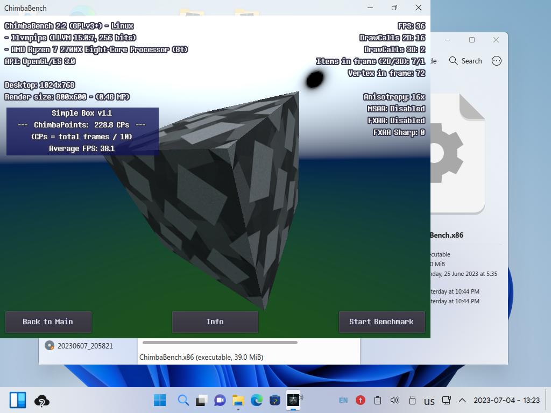Click the EN language indicator in the tray
The width and height of the screenshot is (551, 413).
coord(343,400)
